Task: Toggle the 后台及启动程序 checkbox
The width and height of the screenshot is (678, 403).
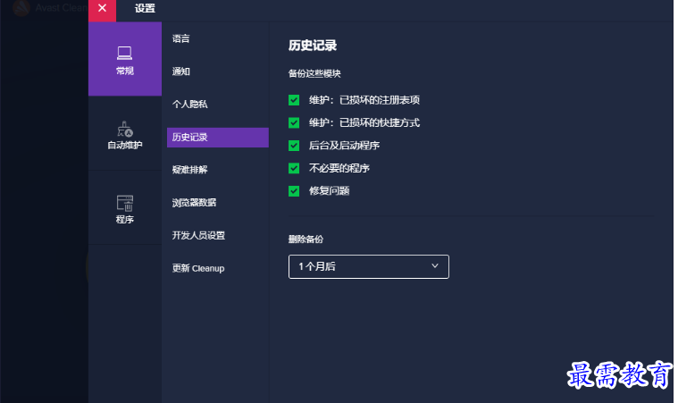Action: [294, 146]
